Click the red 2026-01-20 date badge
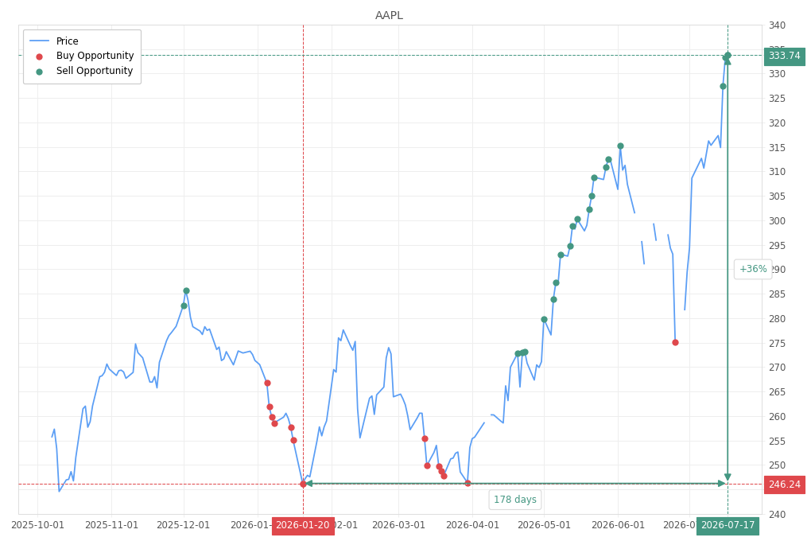The height and width of the screenshot is (541, 811). pyautogui.click(x=303, y=525)
